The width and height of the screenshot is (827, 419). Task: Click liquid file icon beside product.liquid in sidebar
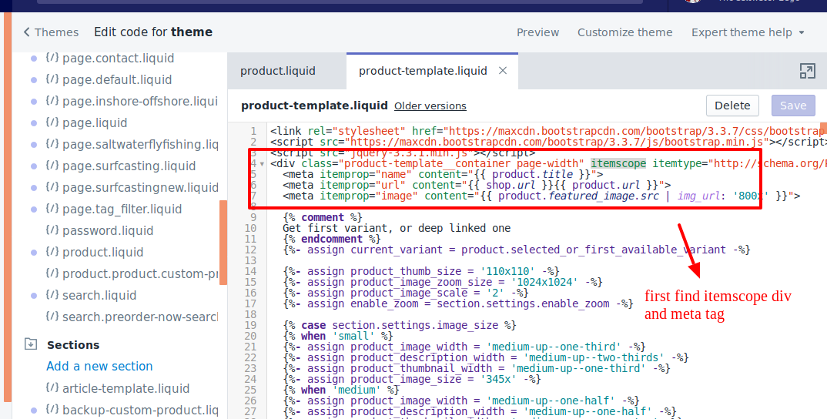[52, 252]
